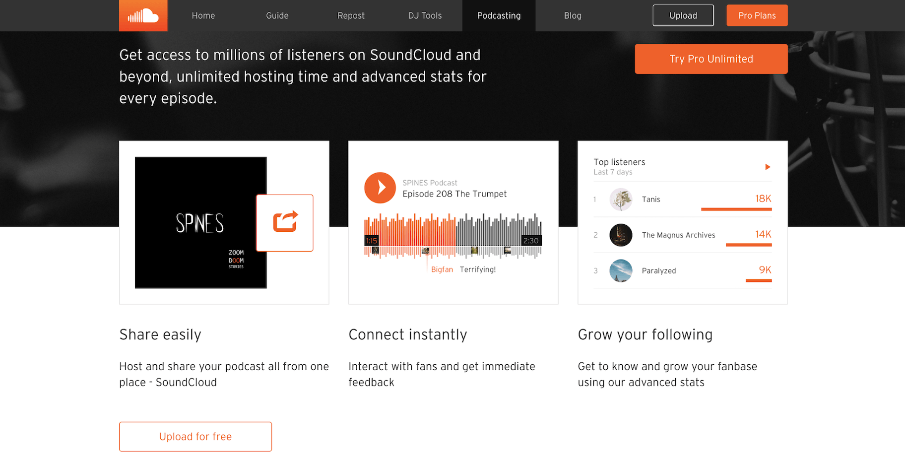Click Upload for free
The image size is (905, 466).
click(195, 436)
